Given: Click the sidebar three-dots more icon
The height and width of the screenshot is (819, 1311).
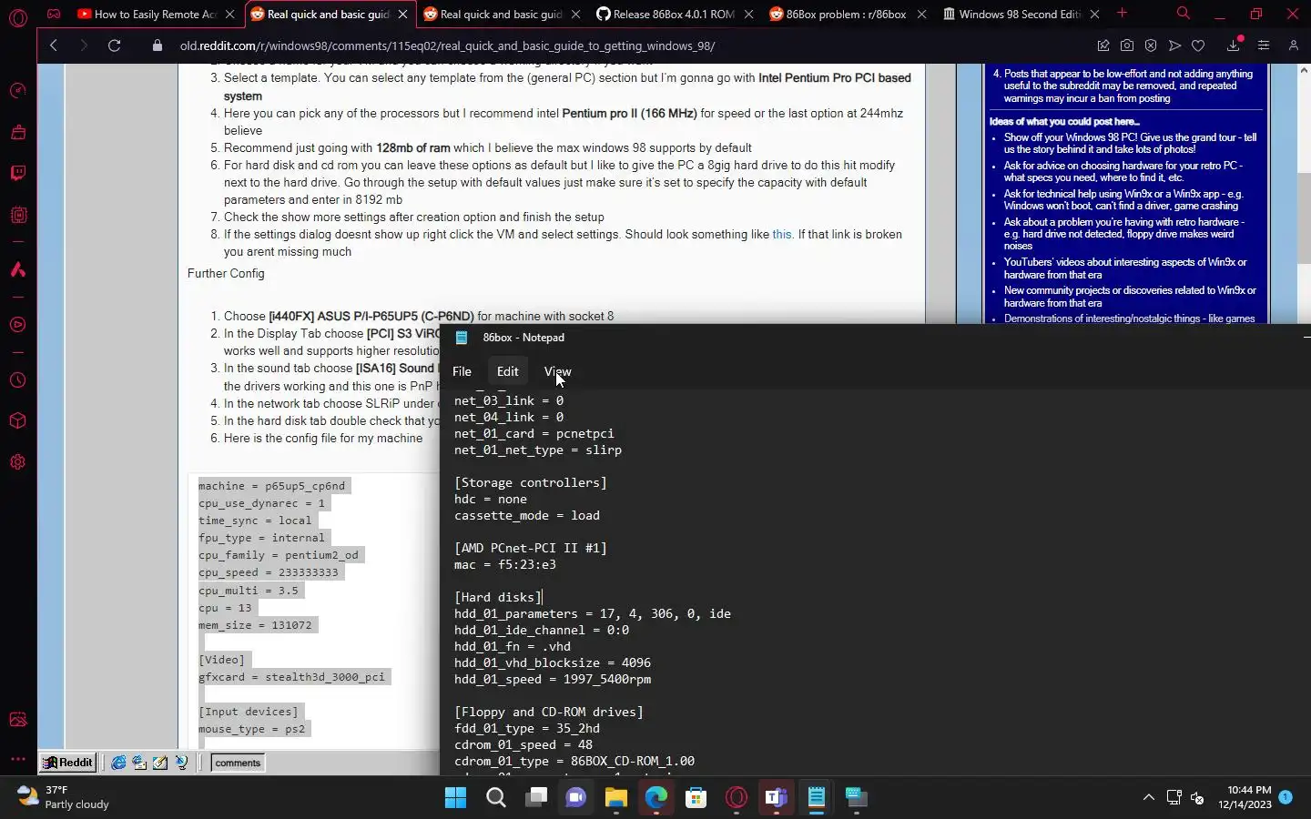Looking at the screenshot, I should 17,758.
